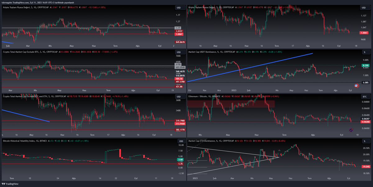Viewport: 373px width, 187px height.
Task: Click the purple lightning icon on Ethereum / Bitcoin chart
Action: [x=351, y=130]
